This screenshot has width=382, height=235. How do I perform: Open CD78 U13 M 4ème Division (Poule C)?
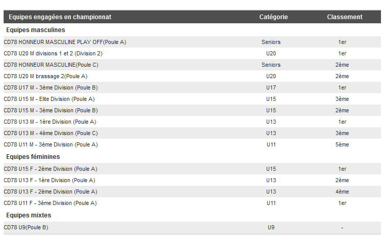(x=51, y=133)
